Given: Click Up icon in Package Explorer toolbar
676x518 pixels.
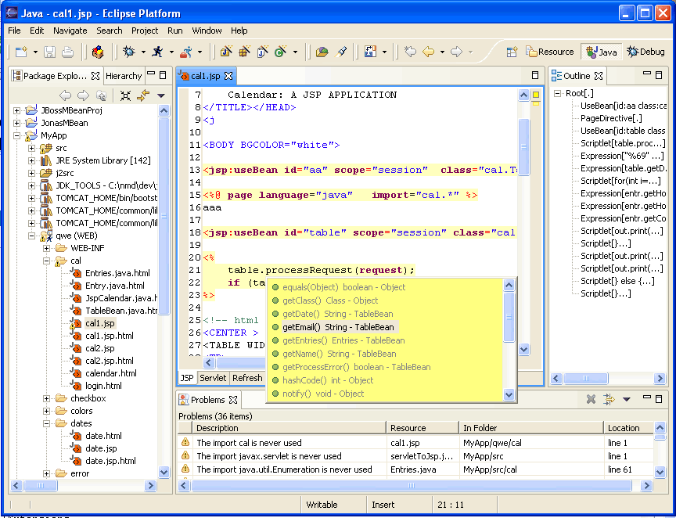Looking at the screenshot, I should (101, 95).
